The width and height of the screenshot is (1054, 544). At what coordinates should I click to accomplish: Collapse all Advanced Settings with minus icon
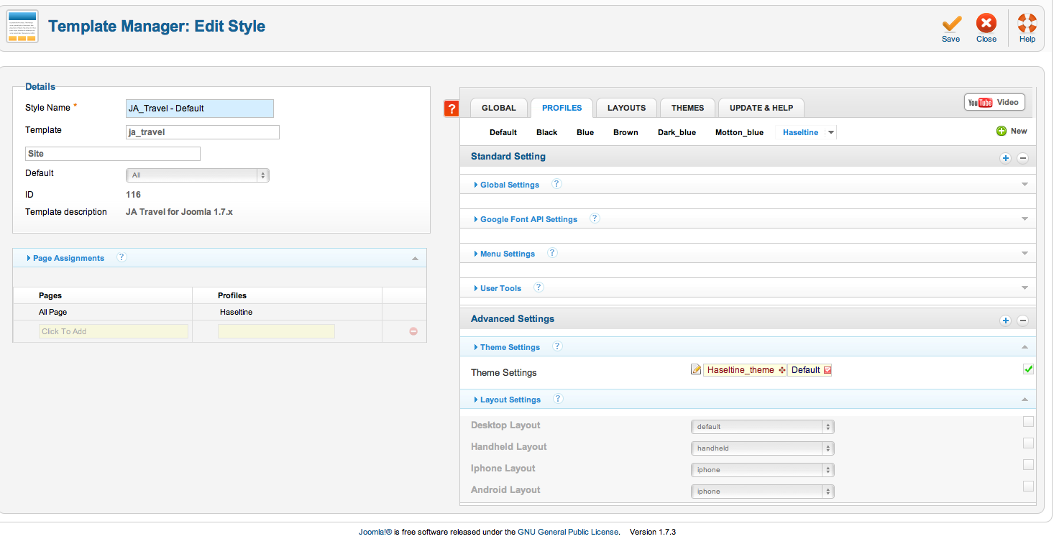click(x=1022, y=321)
